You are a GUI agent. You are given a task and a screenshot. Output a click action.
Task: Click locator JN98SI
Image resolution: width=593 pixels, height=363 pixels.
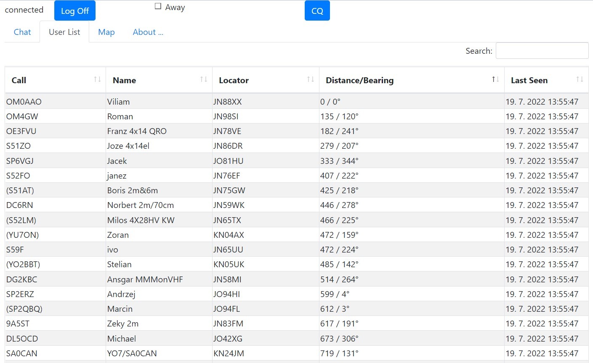point(226,116)
